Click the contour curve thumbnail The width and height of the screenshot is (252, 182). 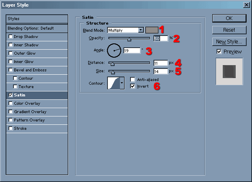click(x=114, y=83)
